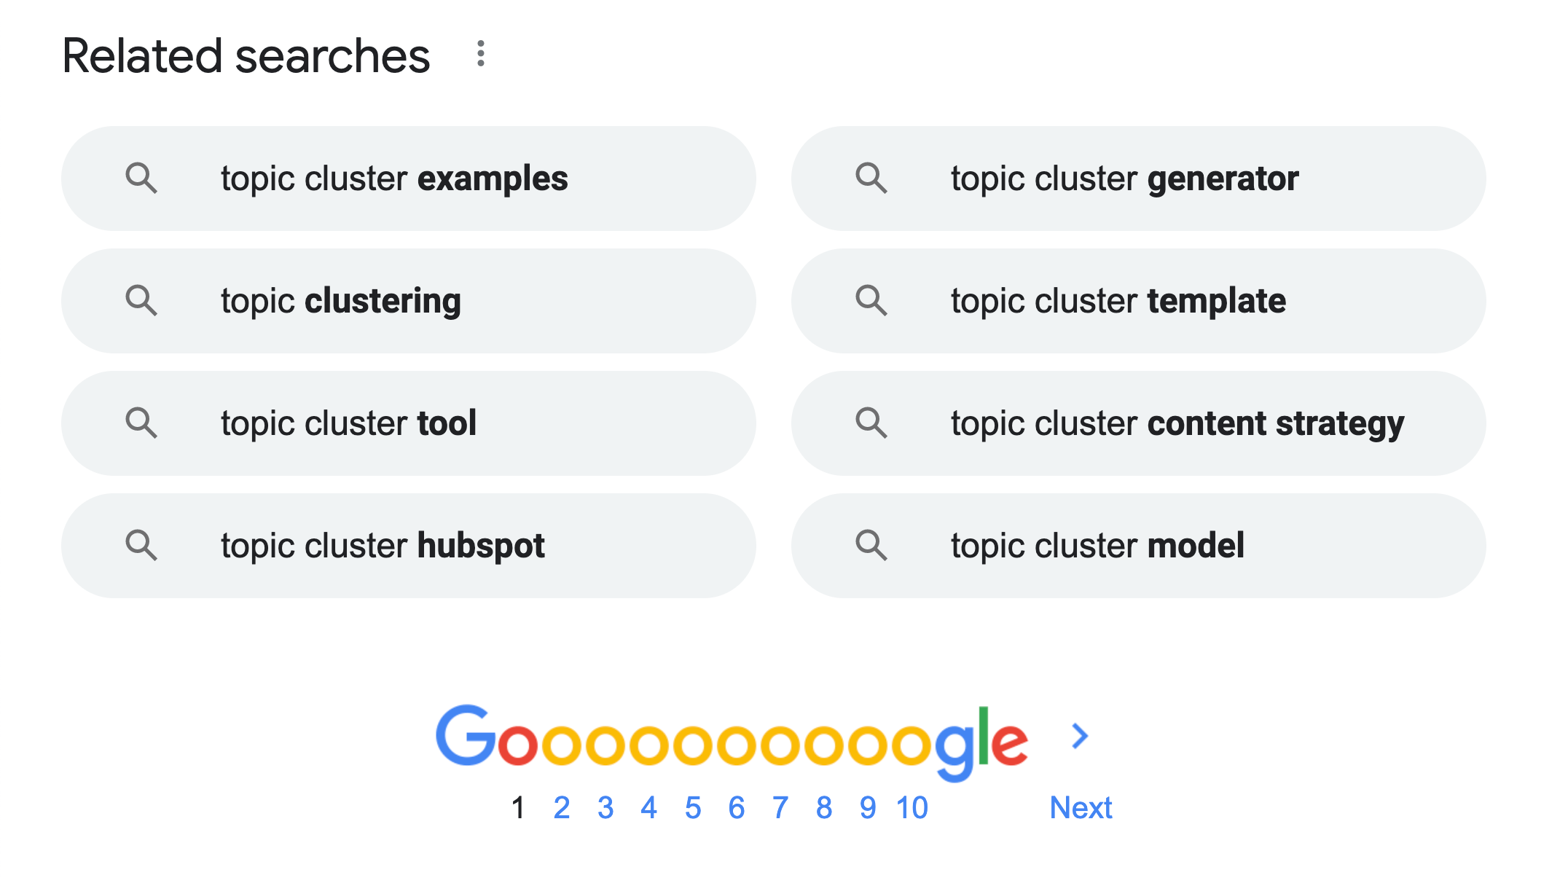Click the search icon for topic cluster hubspot
Screen dimensions: 1568x886
coord(140,544)
